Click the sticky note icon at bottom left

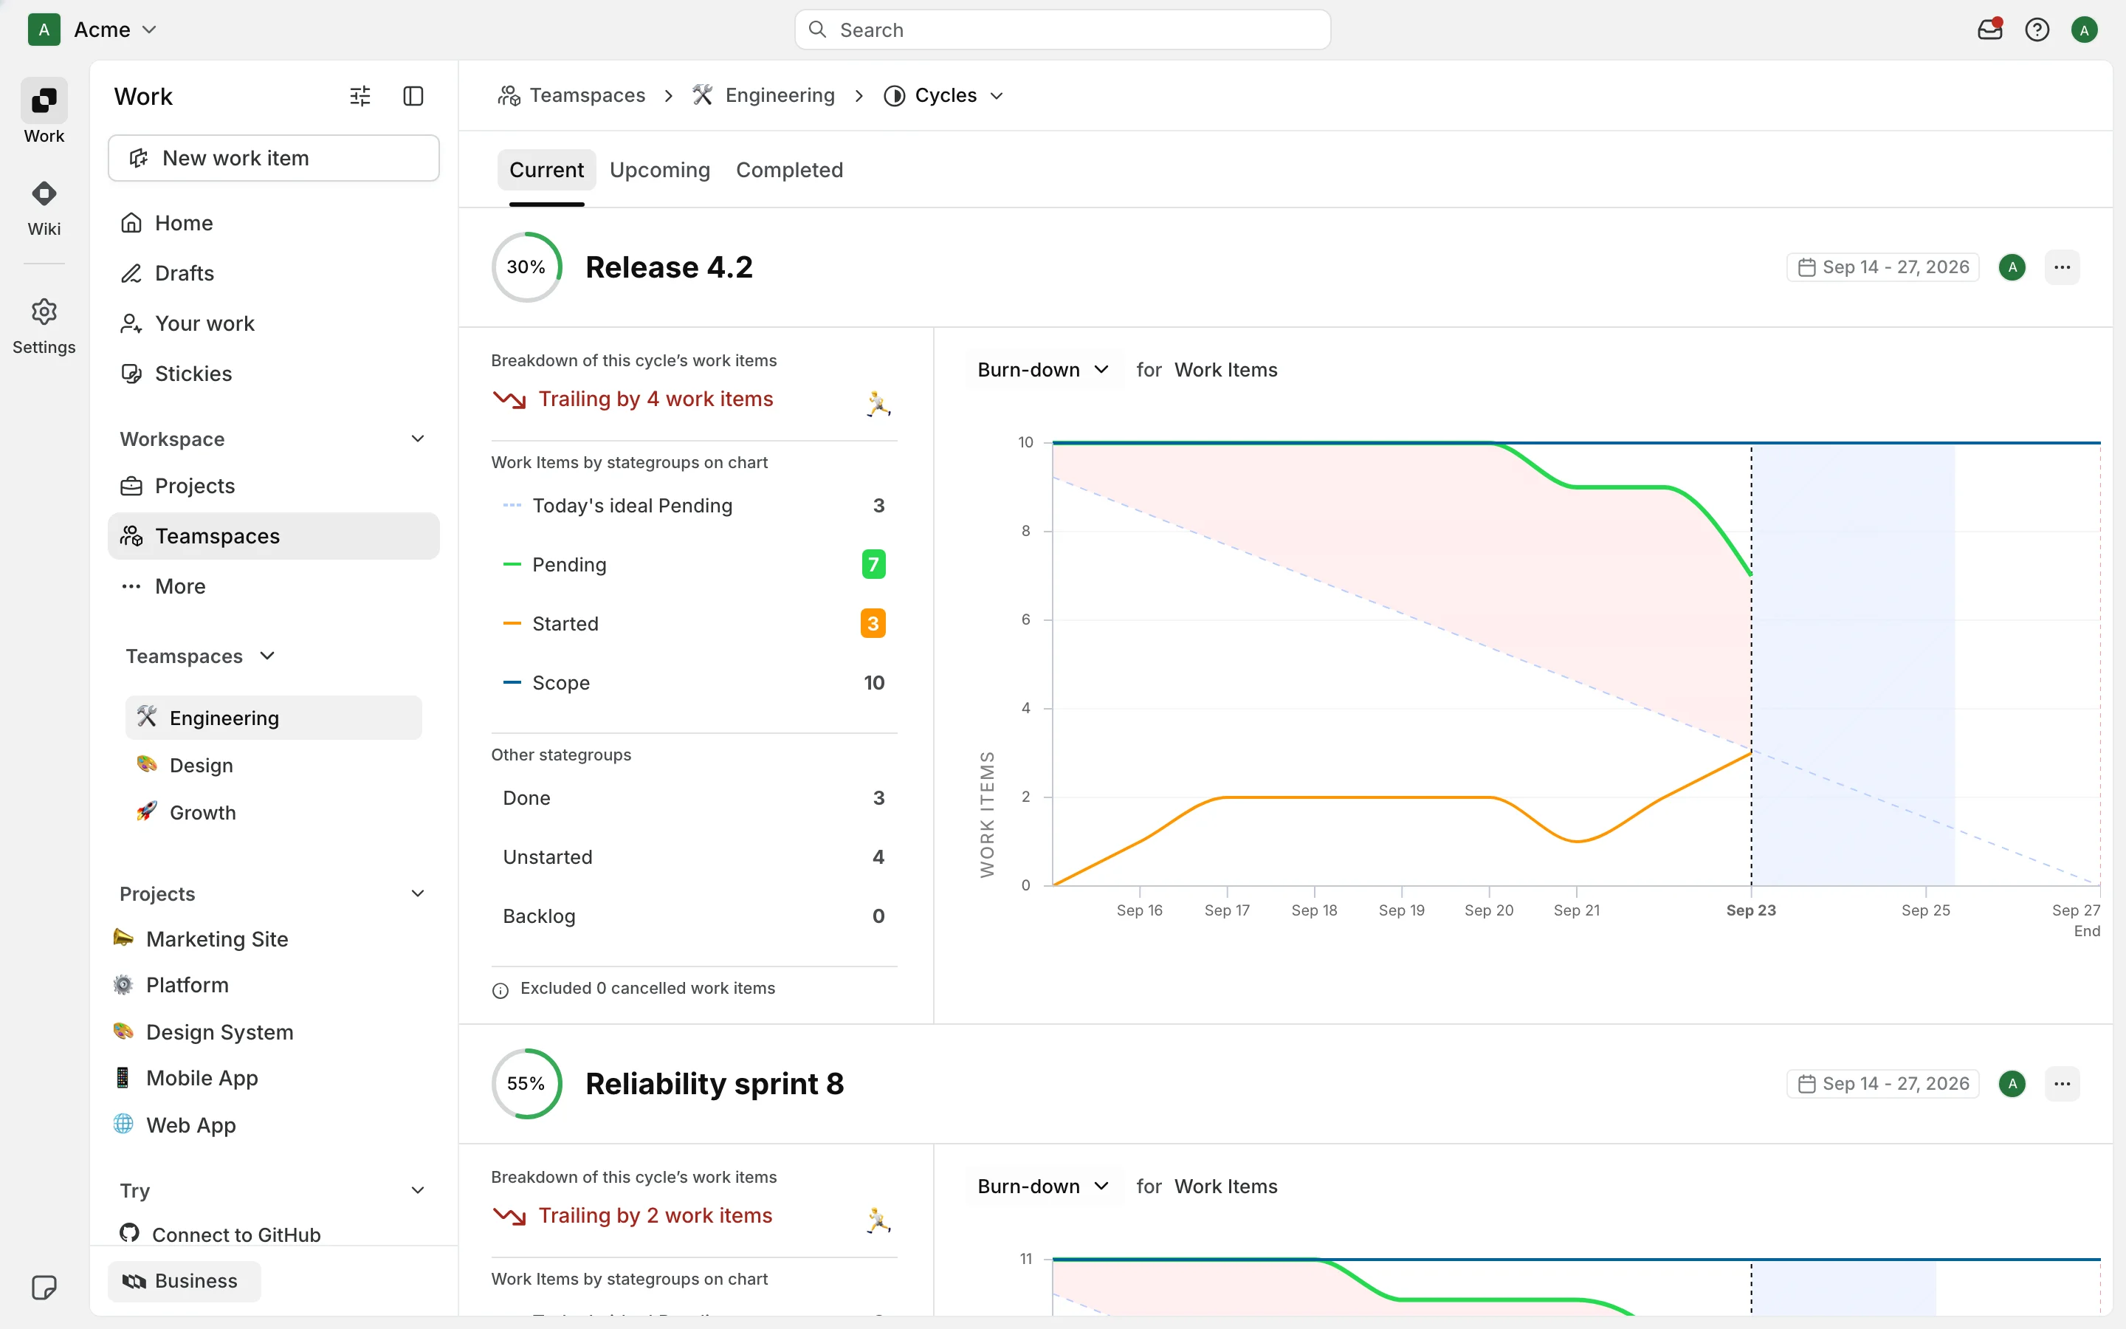pos(44,1288)
